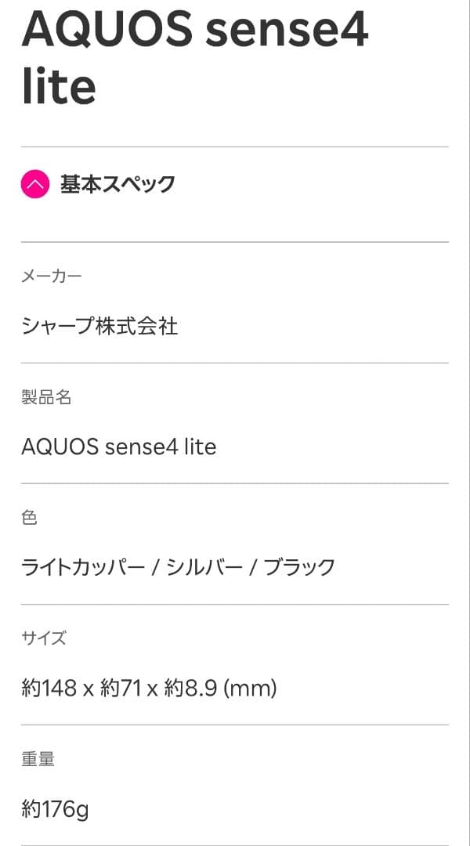
Task: Click the 色 color section label
Action: coord(28,518)
